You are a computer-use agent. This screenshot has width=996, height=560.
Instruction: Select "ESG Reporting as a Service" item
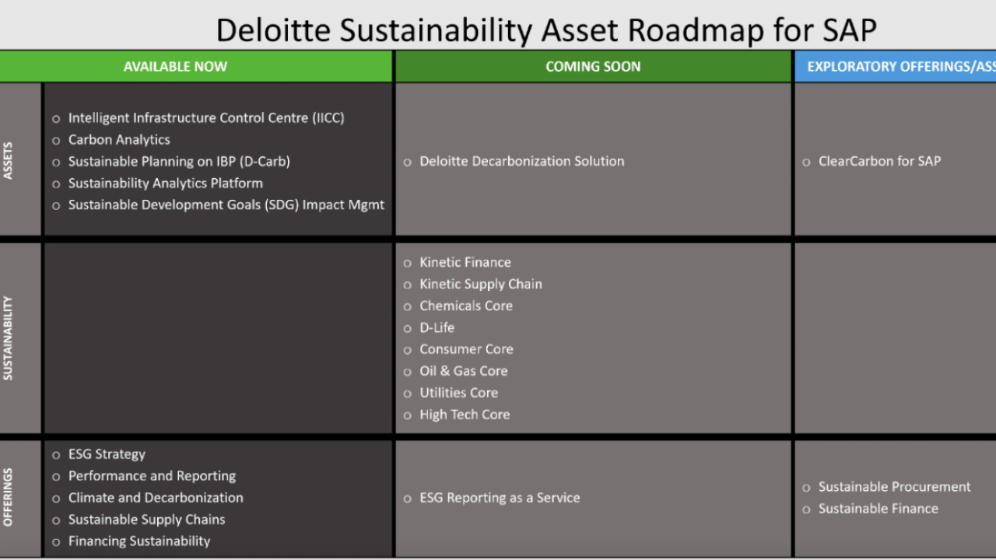click(x=500, y=498)
